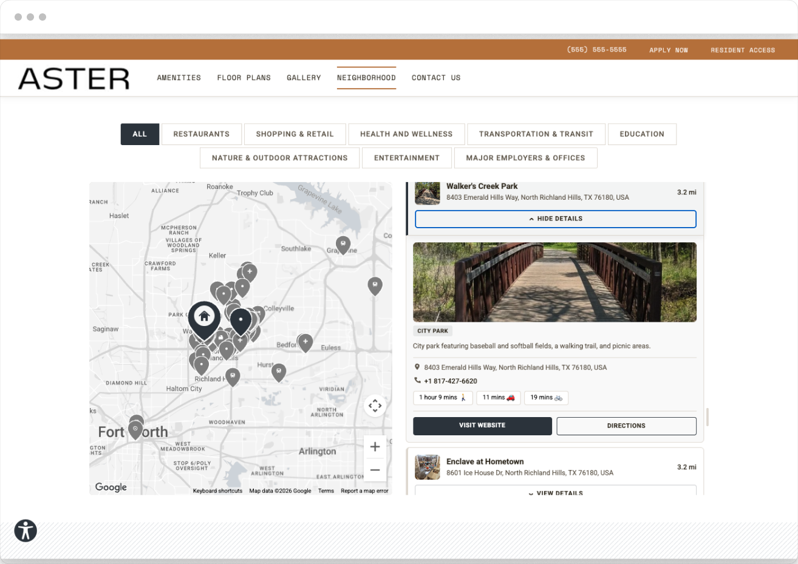Zoom in on the map
This screenshot has height=564, width=798.
click(x=375, y=447)
